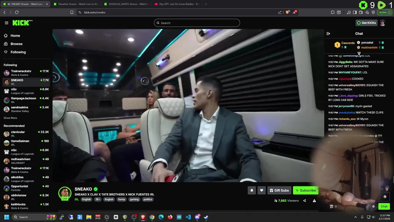Subscribe to SNEAKO channel
The height and width of the screenshot is (222, 394).
(306, 191)
